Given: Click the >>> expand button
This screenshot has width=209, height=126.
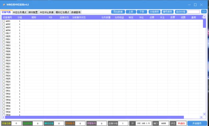Looking at the screenshot, I should coord(204,12).
